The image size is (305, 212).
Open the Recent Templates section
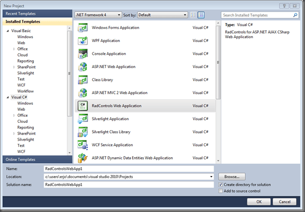tap(37, 14)
